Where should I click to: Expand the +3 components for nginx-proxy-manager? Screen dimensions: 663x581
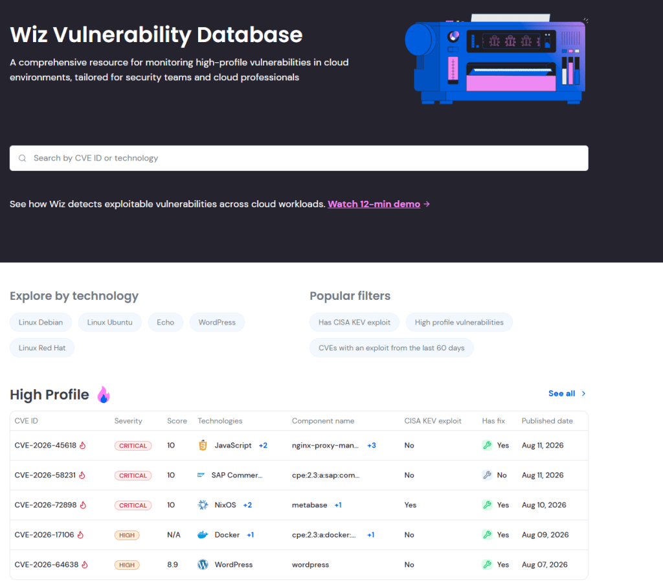(x=372, y=445)
